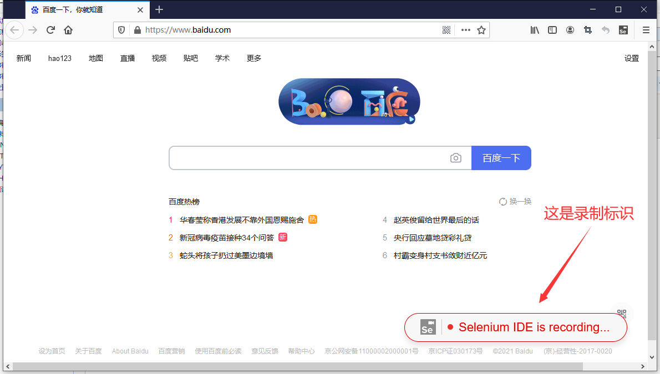
Task: Click footer link 设为首页
Action: (52, 351)
